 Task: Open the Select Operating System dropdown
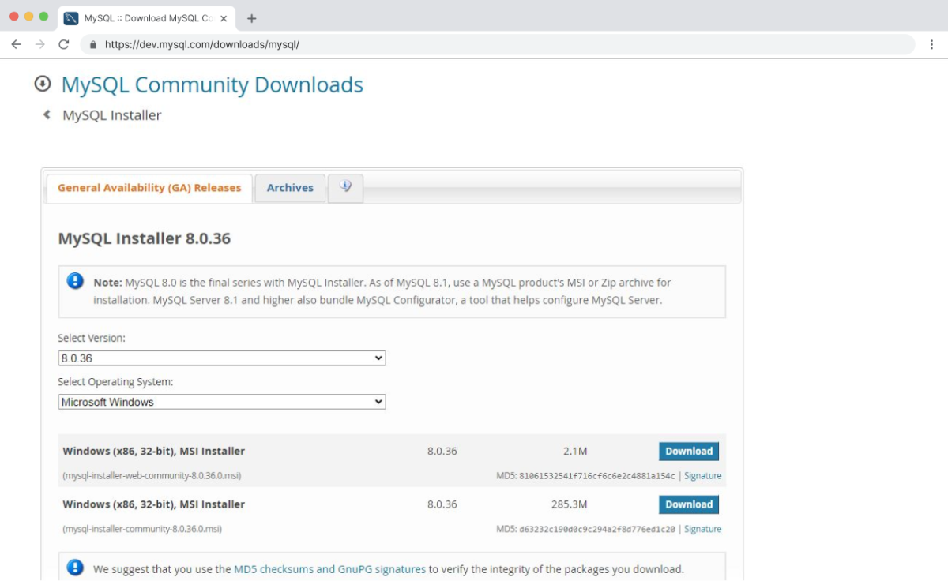pyautogui.click(x=221, y=402)
